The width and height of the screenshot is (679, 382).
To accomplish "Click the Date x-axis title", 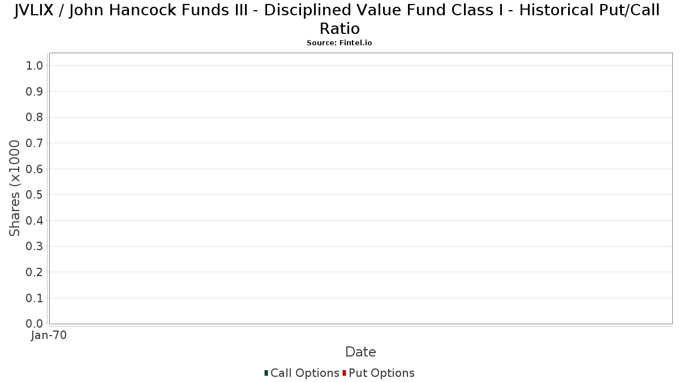I will 360,352.
